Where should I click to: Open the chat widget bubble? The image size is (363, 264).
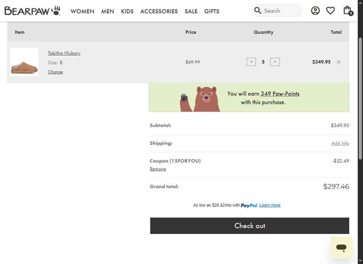coord(341,248)
